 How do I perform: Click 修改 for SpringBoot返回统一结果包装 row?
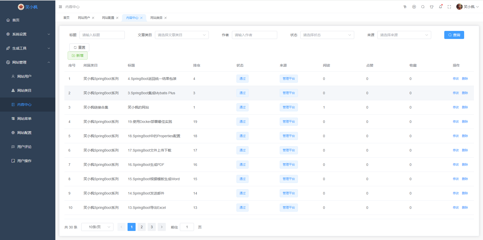coord(456,79)
